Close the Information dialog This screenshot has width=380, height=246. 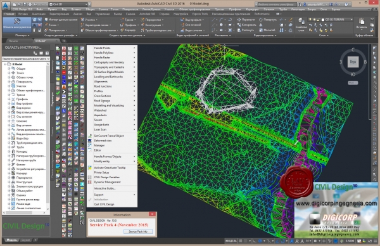pyautogui.click(x=152, y=214)
